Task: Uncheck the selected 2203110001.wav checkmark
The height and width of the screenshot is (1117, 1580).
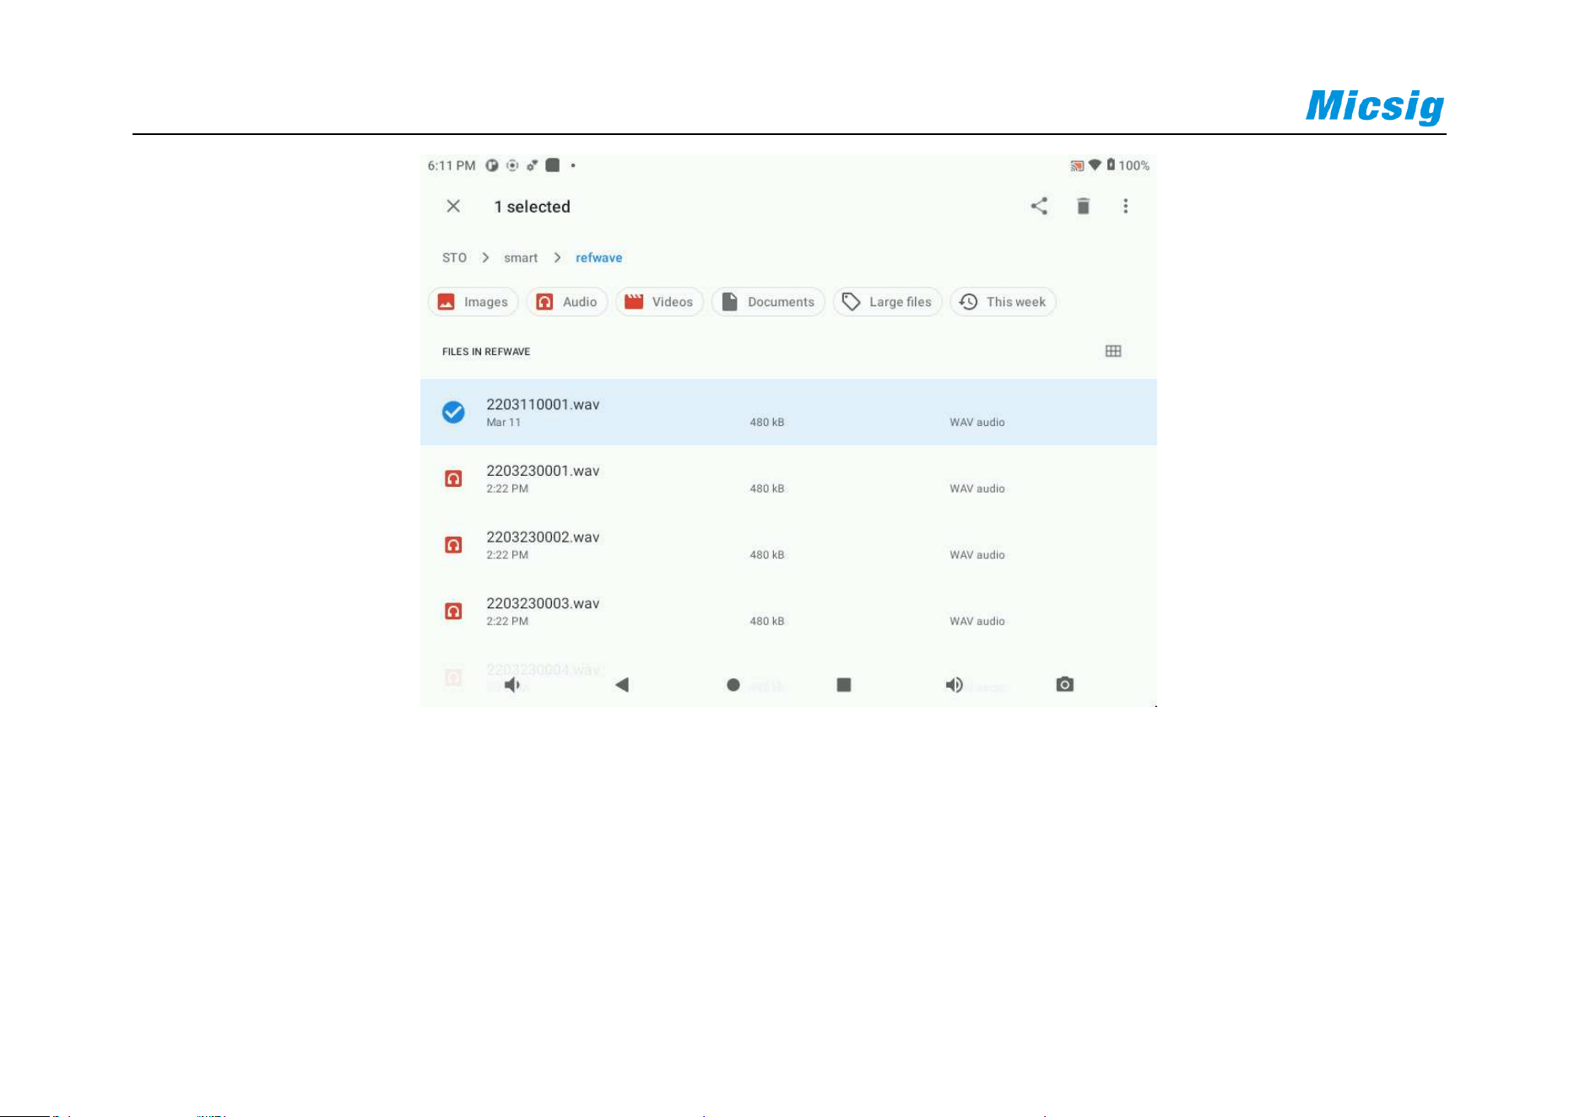Action: click(453, 412)
